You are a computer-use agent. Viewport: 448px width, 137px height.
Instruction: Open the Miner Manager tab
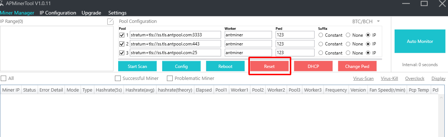[17, 13]
